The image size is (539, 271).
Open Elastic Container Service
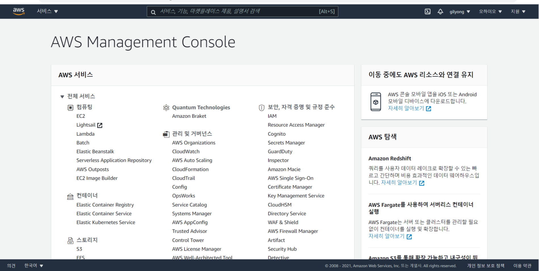point(104,213)
